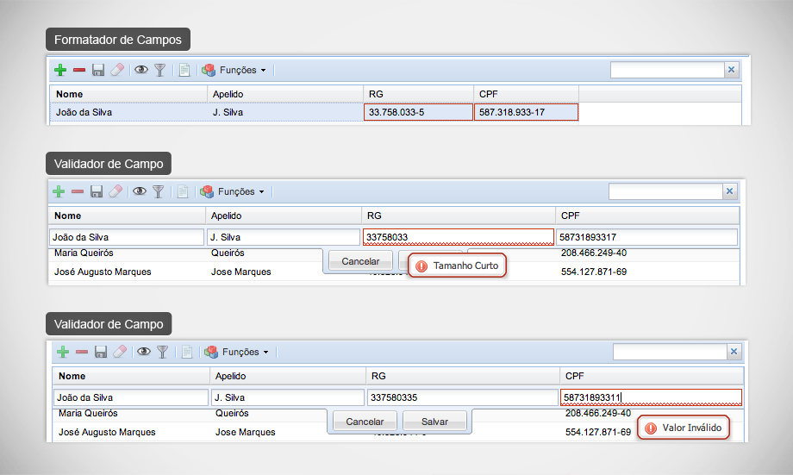Clear the search box in Formatador de Campos toolbar
This screenshot has height=475, width=793.
pyautogui.click(x=732, y=71)
